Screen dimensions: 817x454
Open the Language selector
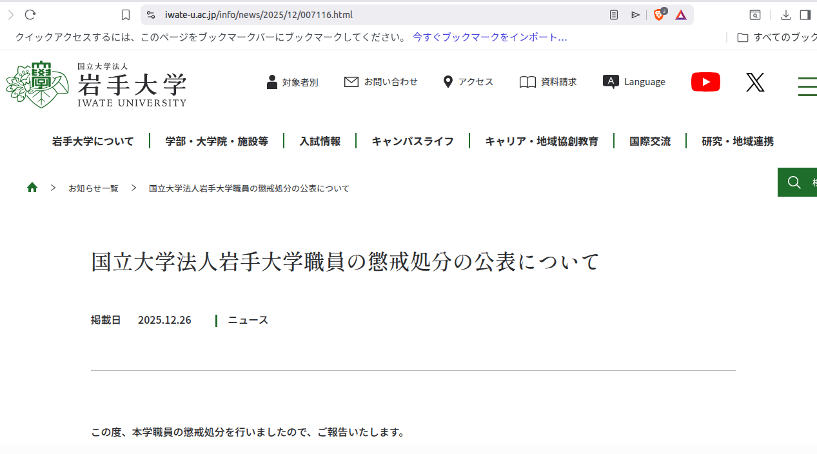(x=634, y=82)
